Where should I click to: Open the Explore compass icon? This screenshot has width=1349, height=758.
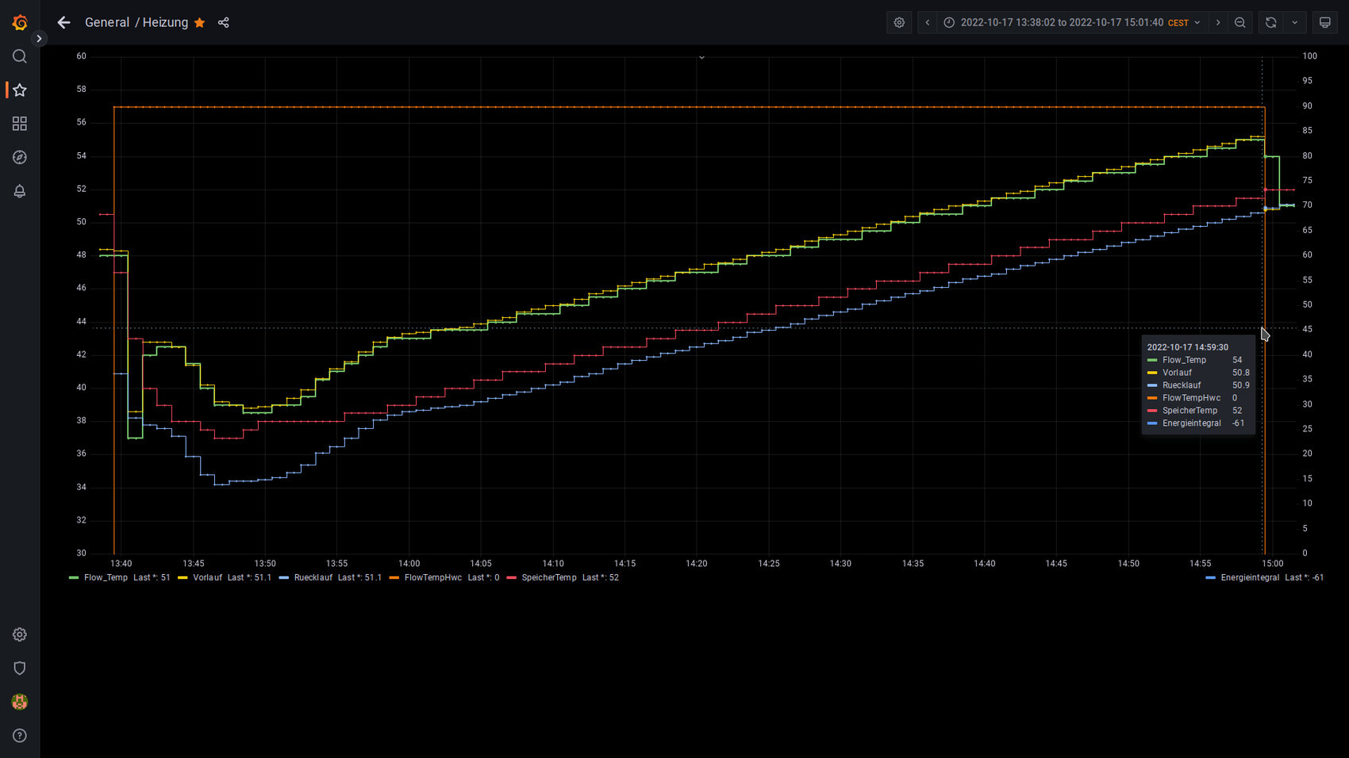[20, 158]
